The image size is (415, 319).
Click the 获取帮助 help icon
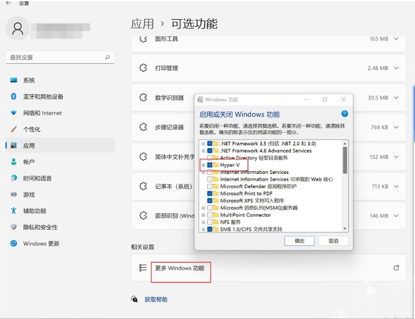(135, 299)
